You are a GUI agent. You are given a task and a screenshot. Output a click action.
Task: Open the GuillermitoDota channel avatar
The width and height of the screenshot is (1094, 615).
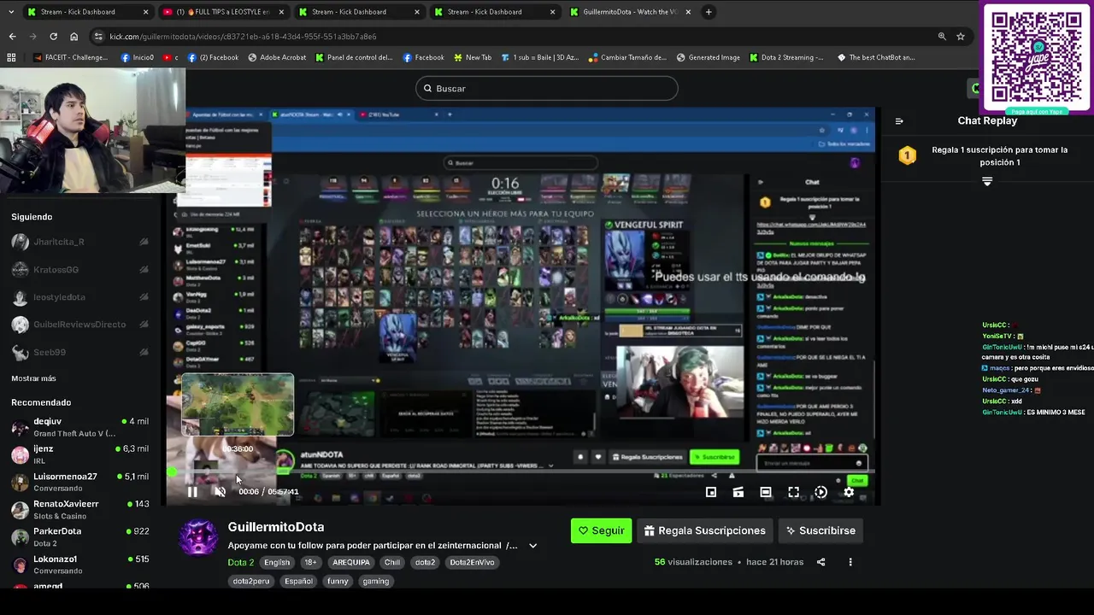click(x=198, y=537)
